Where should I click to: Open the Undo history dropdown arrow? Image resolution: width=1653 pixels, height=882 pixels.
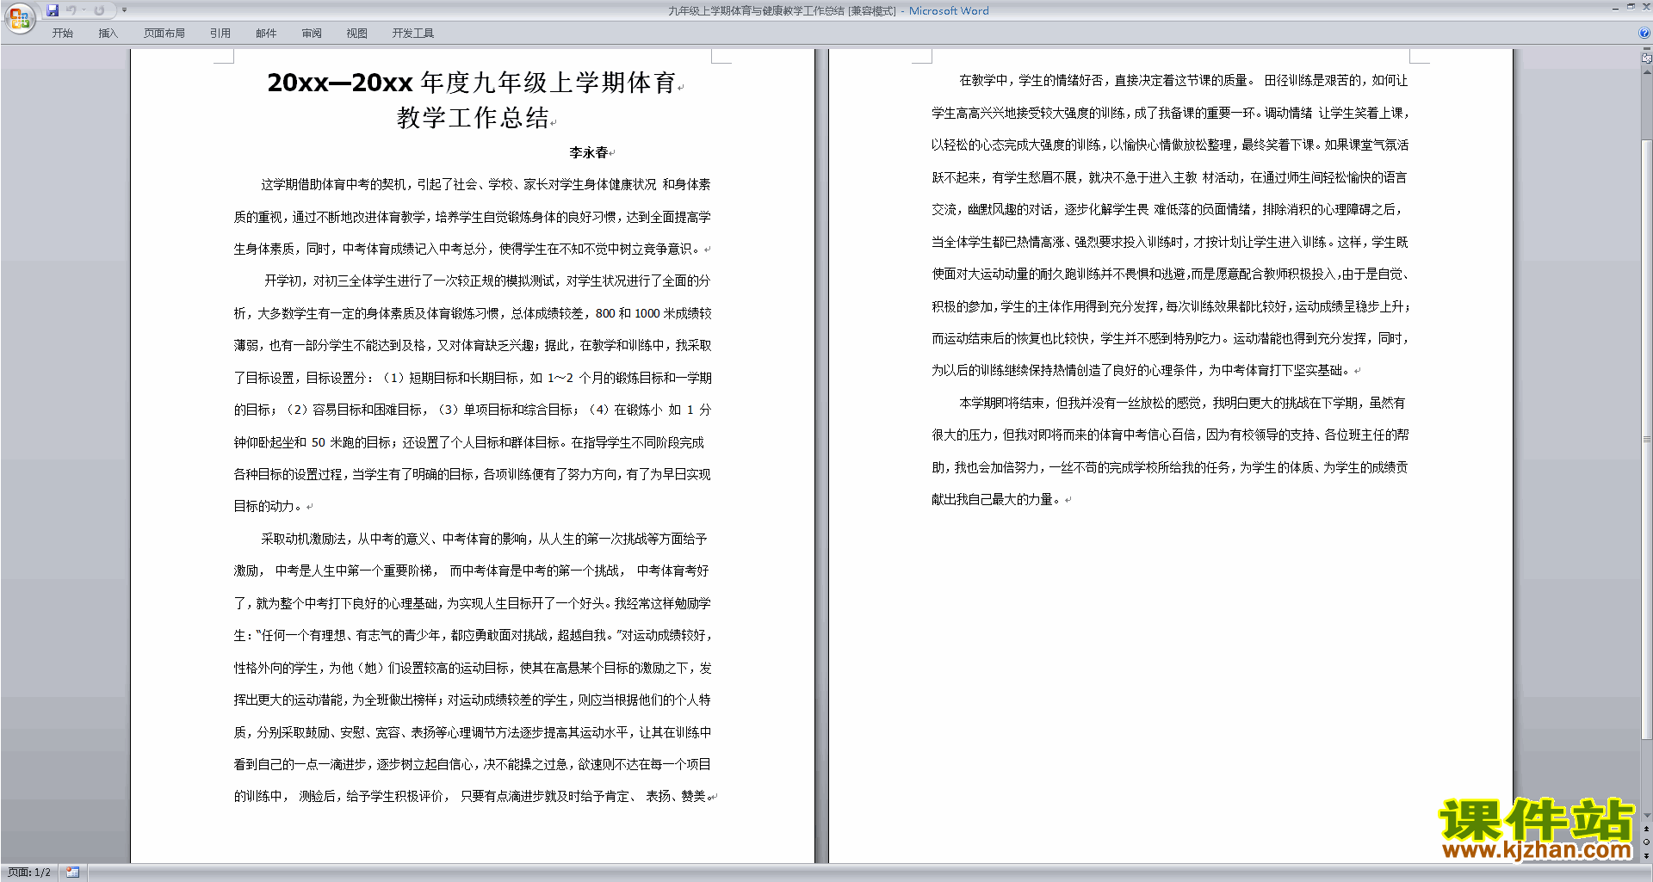click(84, 10)
